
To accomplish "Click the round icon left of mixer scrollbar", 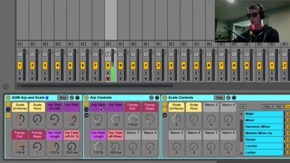I will pos(6,86).
